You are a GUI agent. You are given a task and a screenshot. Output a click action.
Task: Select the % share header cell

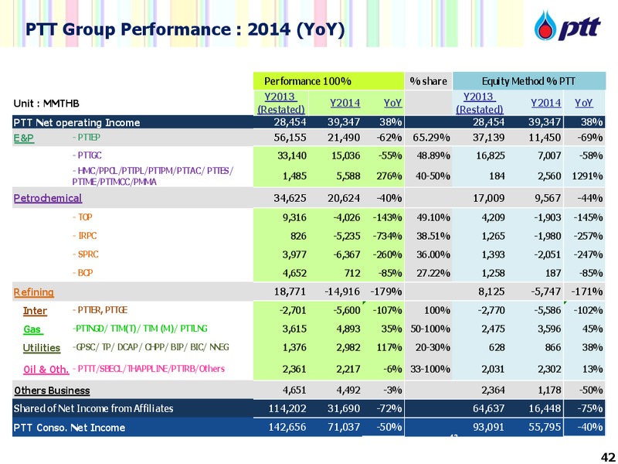click(429, 81)
